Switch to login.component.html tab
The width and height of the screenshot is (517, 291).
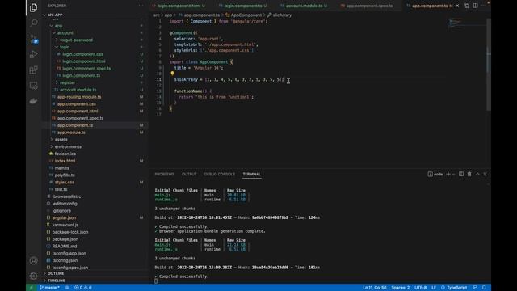pyautogui.click(x=179, y=6)
